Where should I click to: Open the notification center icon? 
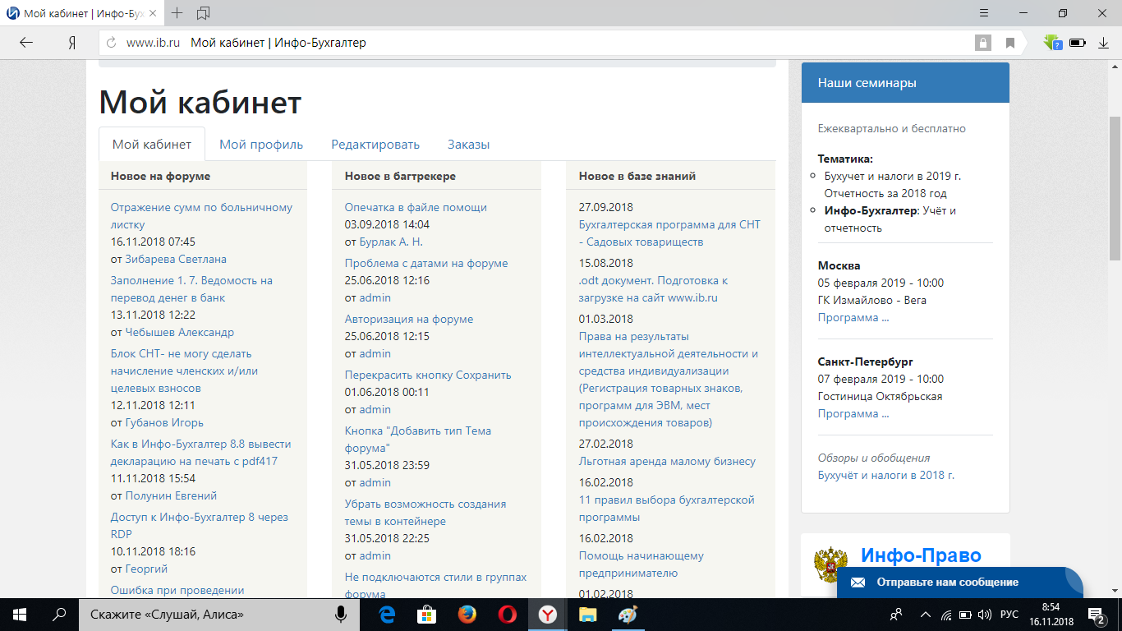pos(1097,614)
